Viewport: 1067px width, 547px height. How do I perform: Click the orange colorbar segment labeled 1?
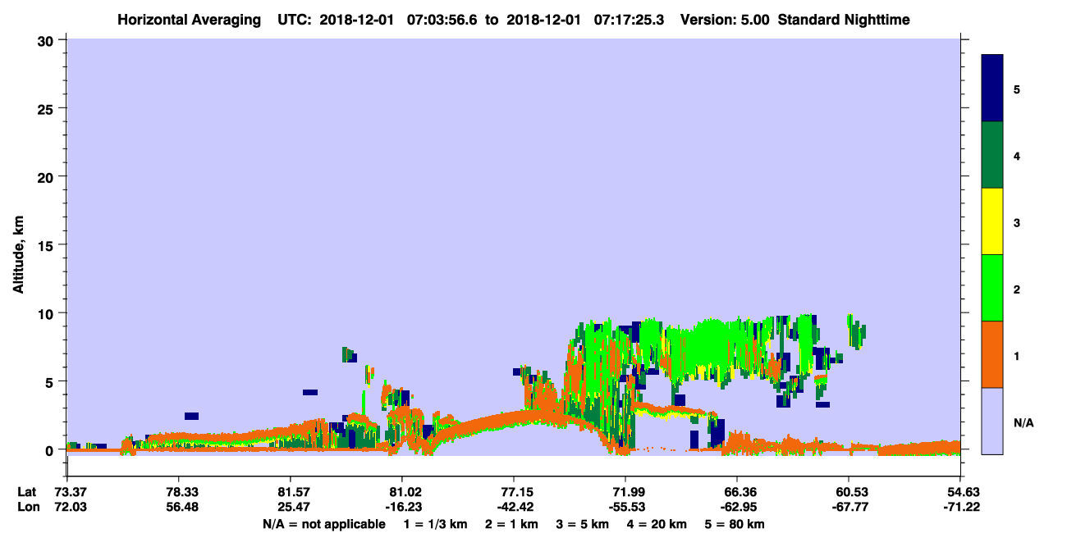point(992,354)
